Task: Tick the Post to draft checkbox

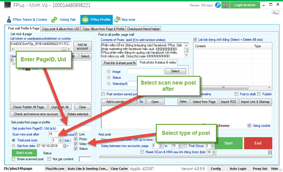Action: [236, 94]
